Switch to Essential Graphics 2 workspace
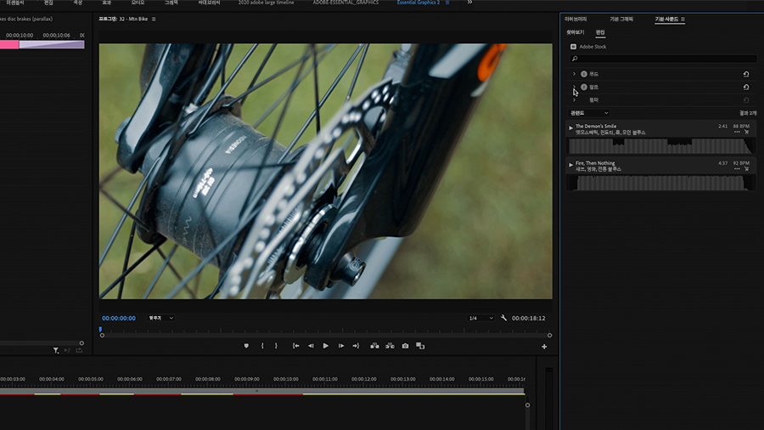The height and width of the screenshot is (430, 764). tap(418, 3)
